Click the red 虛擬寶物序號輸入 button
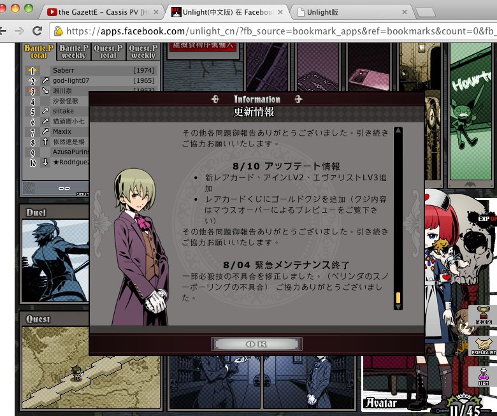Image resolution: width=497 pixels, height=416 pixels. 203,46
